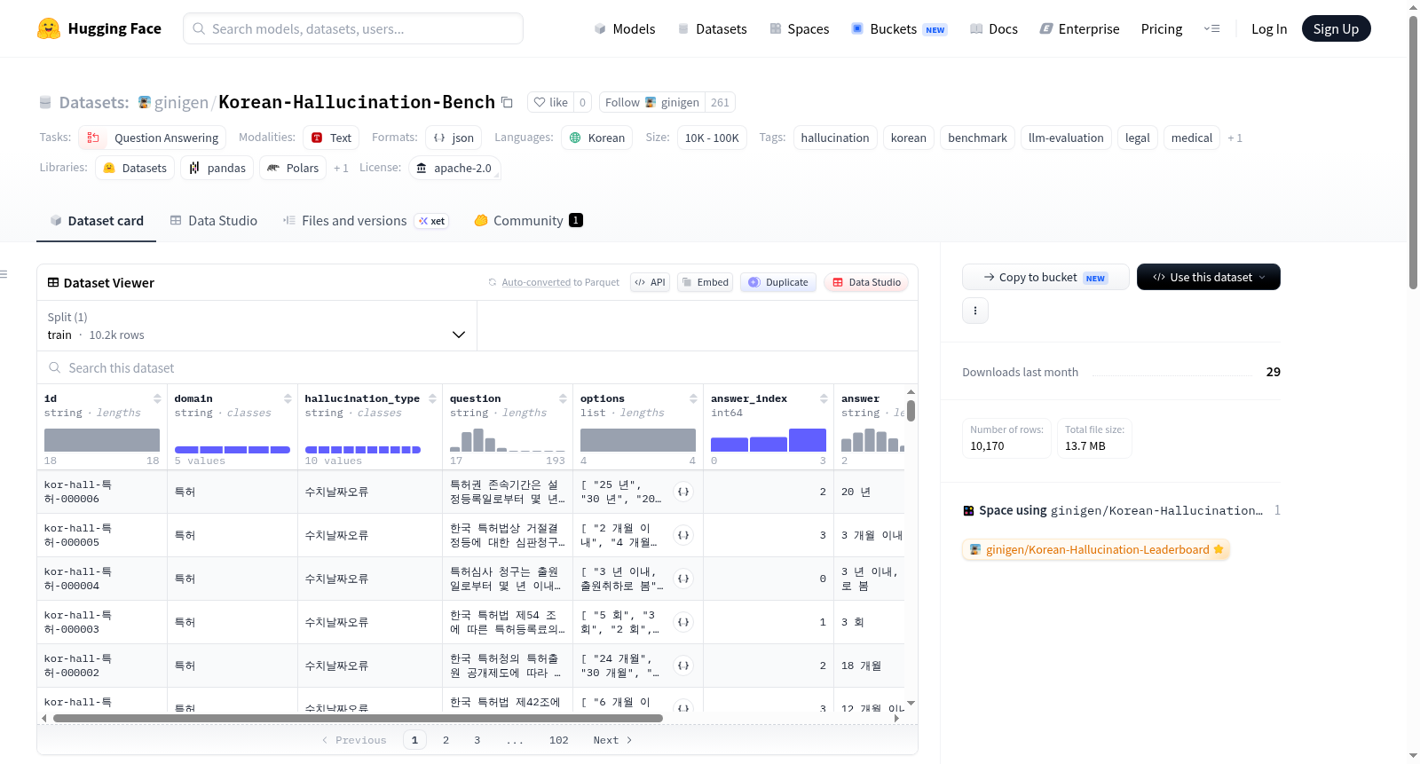Click the Sign Up button
This screenshot has height=764, width=1420.
(x=1337, y=28)
